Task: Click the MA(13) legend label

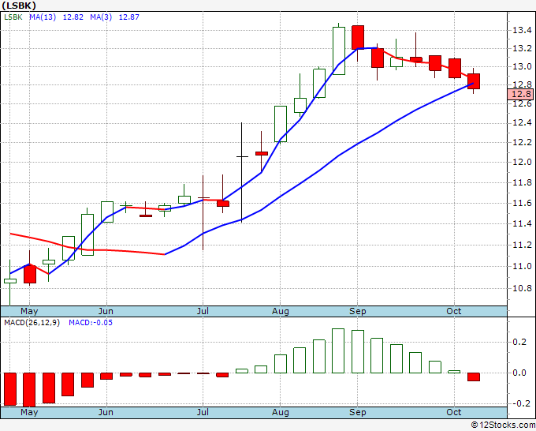Action: pos(43,17)
